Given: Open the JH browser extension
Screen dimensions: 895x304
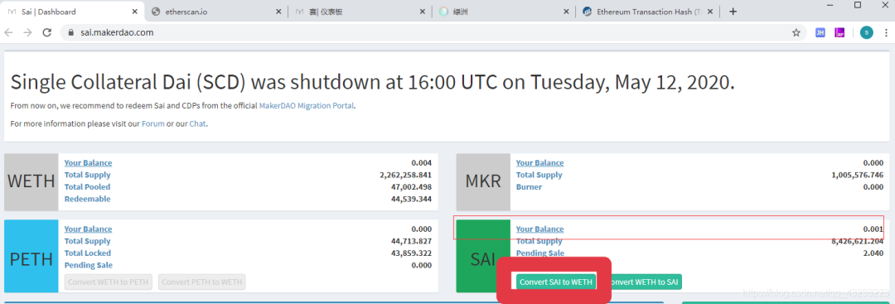Looking at the screenshot, I should pyautogui.click(x=820, y=32).
